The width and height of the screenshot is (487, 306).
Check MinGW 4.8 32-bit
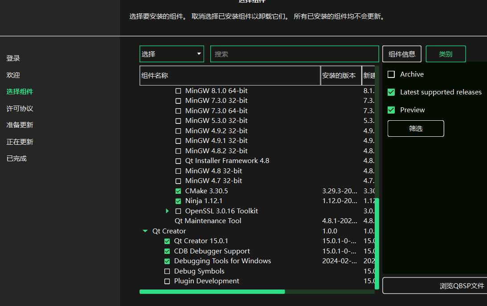(178, 171)
